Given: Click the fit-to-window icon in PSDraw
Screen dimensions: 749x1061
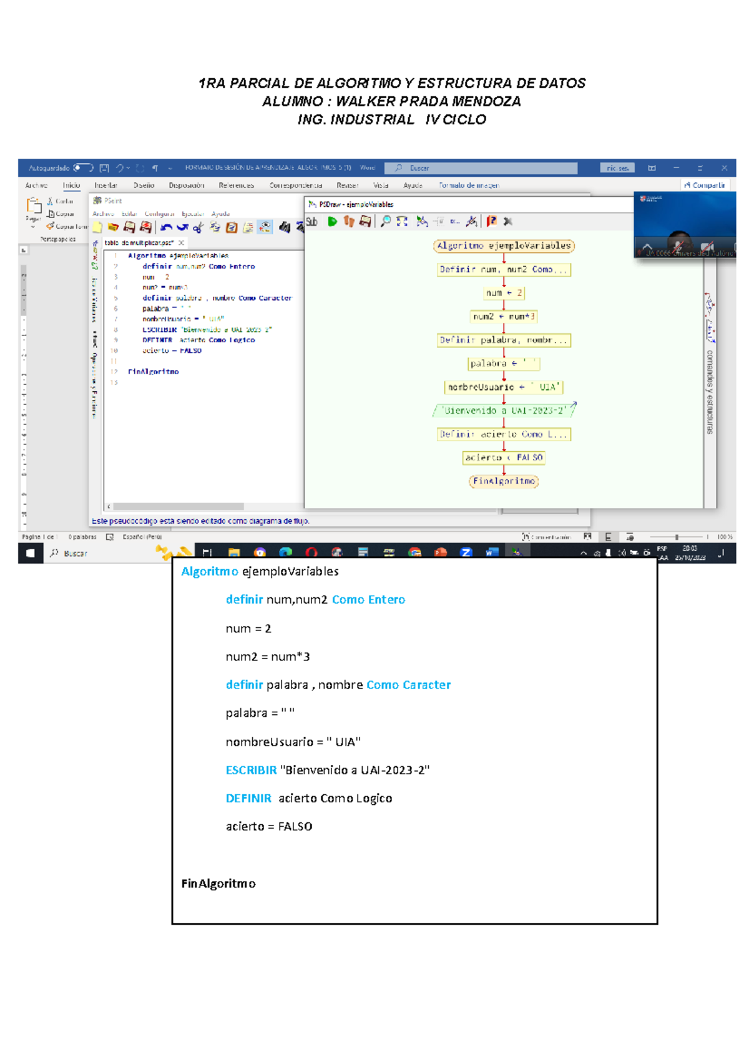Looking at the screenshot, I should point(402,221).
